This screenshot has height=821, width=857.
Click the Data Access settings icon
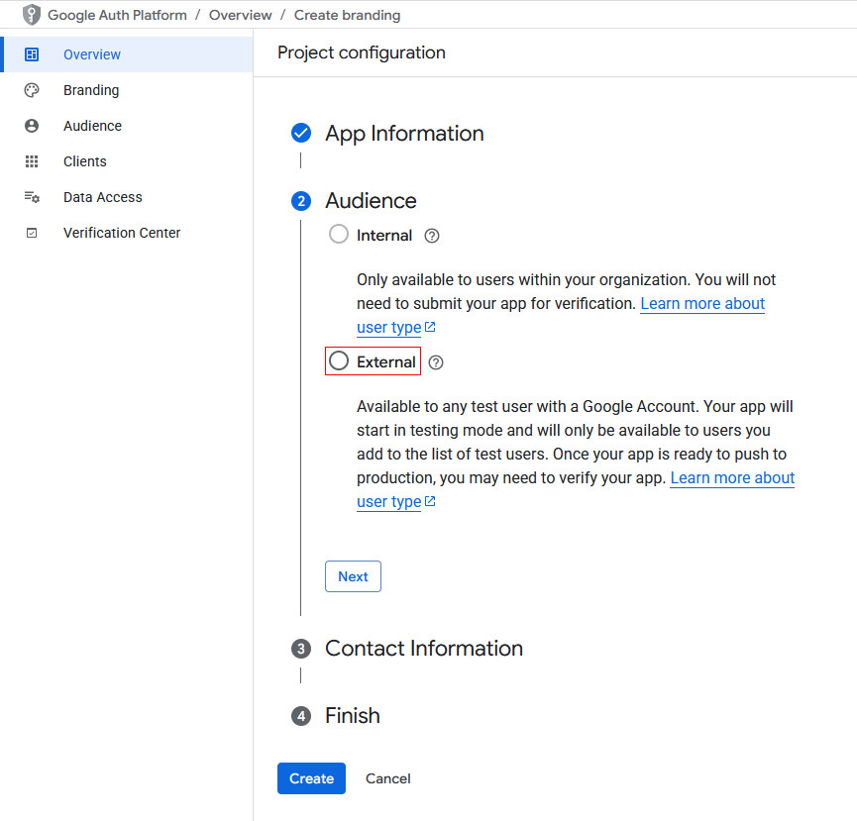(x=32, y=197)
